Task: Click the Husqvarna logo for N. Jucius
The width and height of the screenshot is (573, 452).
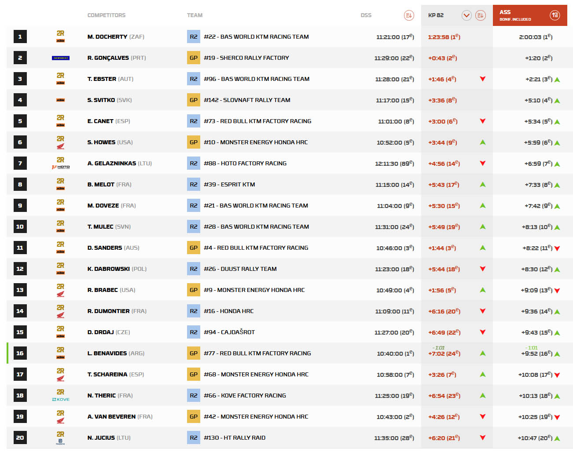Action: tap(60, 441)
